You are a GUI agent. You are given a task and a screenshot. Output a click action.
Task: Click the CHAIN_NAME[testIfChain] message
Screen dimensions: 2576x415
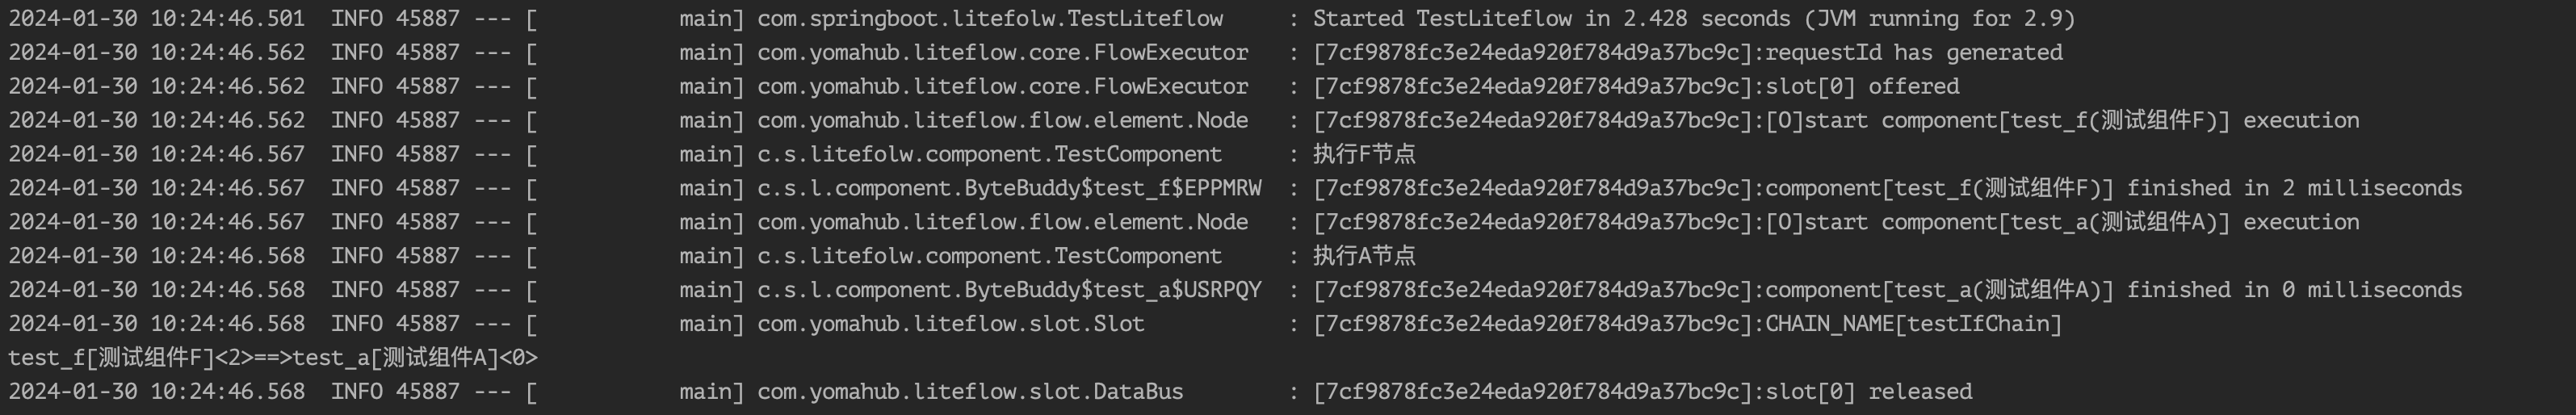pos(1914,324)
